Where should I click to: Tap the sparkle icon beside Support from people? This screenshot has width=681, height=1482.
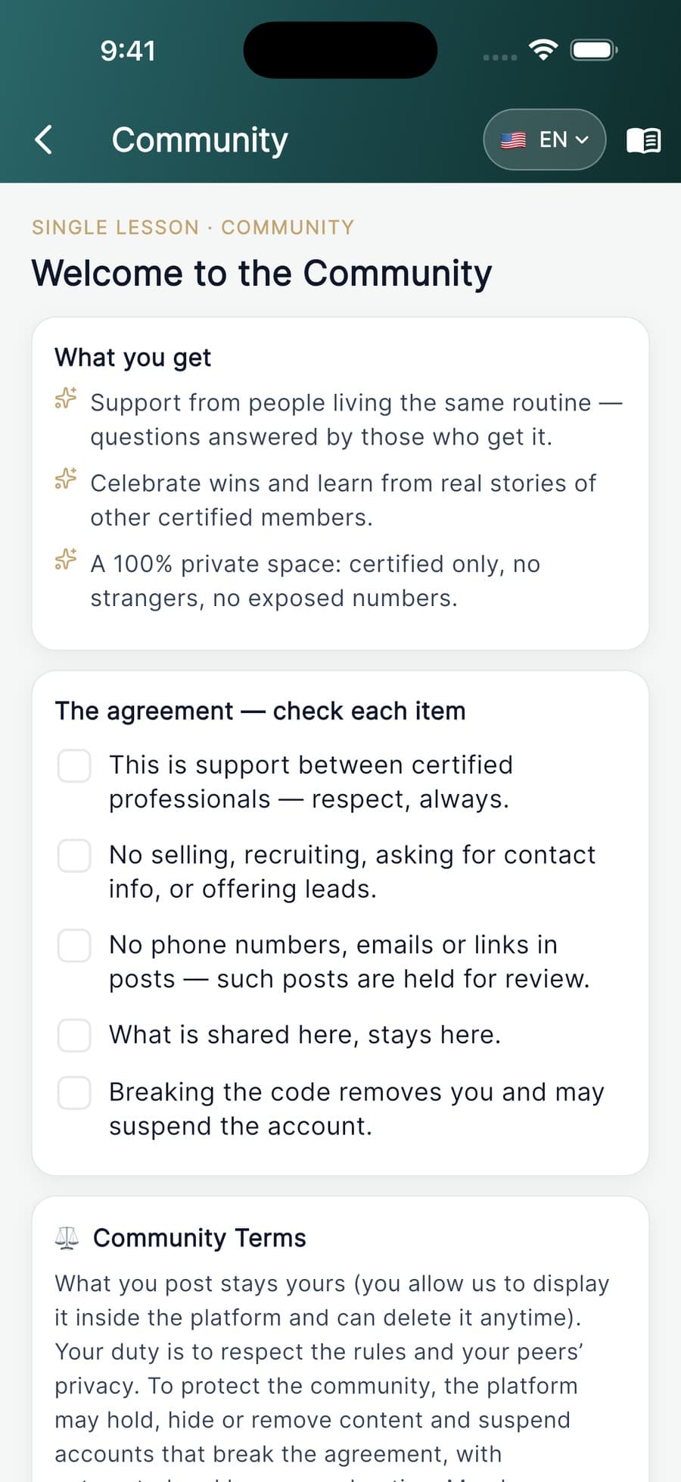point(66,399)
